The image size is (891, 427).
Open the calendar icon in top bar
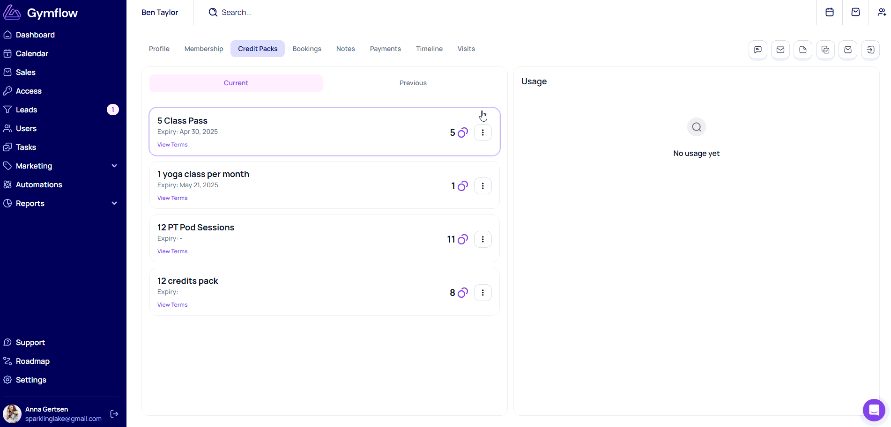[x=829, y=12]
